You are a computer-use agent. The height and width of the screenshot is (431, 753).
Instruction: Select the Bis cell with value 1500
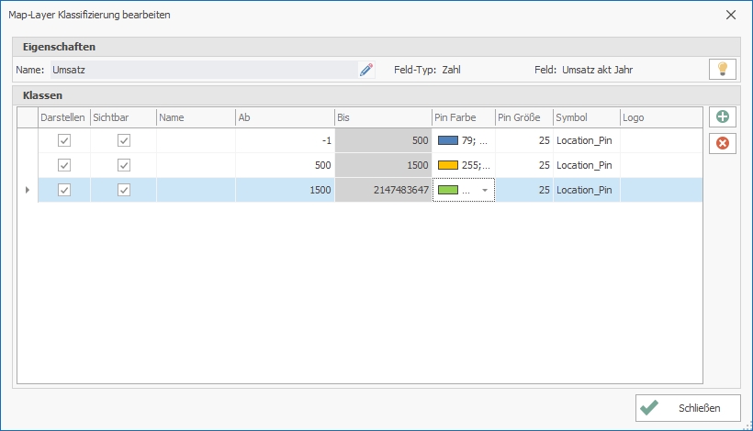click(383, 165)
